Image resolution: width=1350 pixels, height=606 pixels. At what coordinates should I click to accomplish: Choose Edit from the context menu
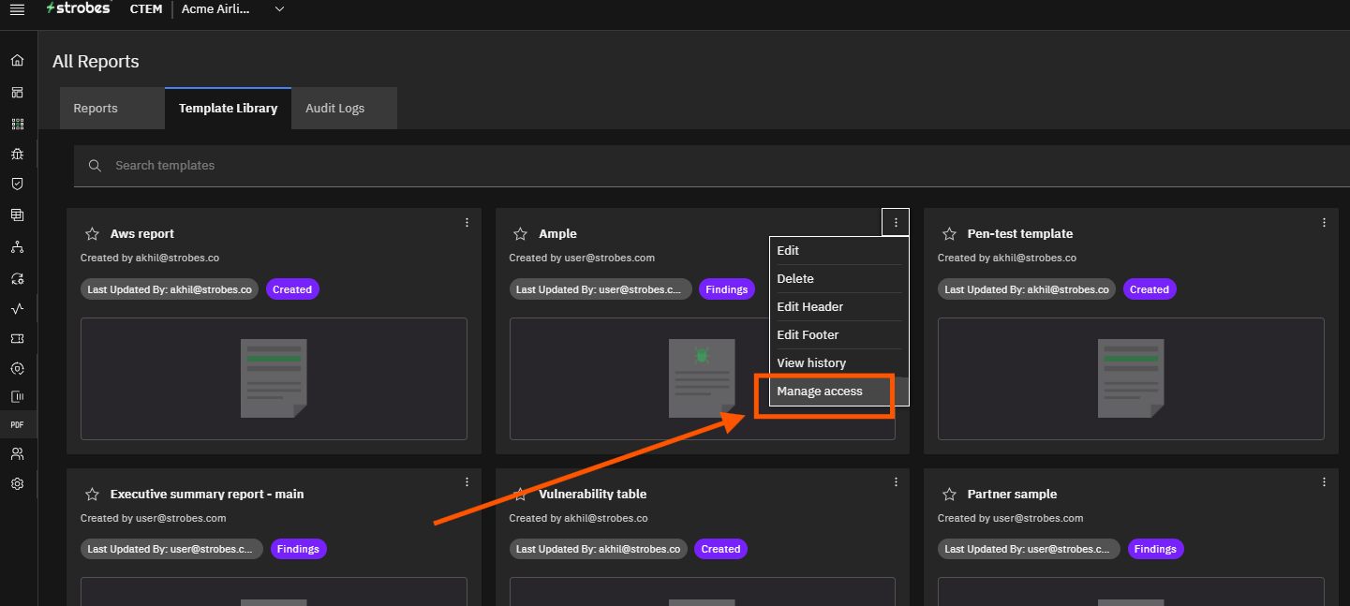click(838, 251)
